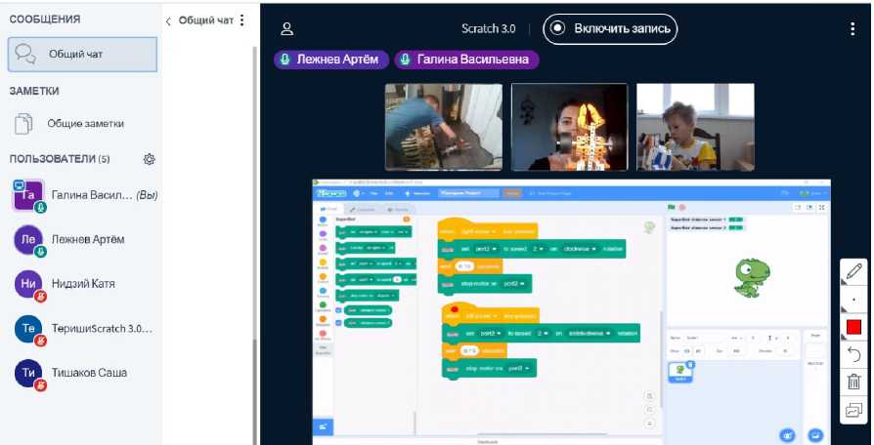Select ТеришиScratch 3.0 user entry
Viewport: 874px width, 445px height.
point(82,328)
